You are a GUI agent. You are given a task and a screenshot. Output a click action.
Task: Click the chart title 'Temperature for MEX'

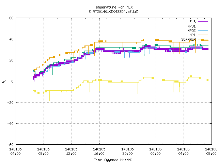point(113,7)
